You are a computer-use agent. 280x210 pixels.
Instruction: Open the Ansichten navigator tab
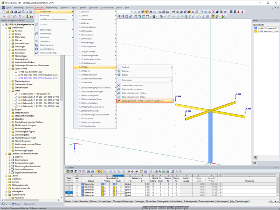click(x=29, y=204)
